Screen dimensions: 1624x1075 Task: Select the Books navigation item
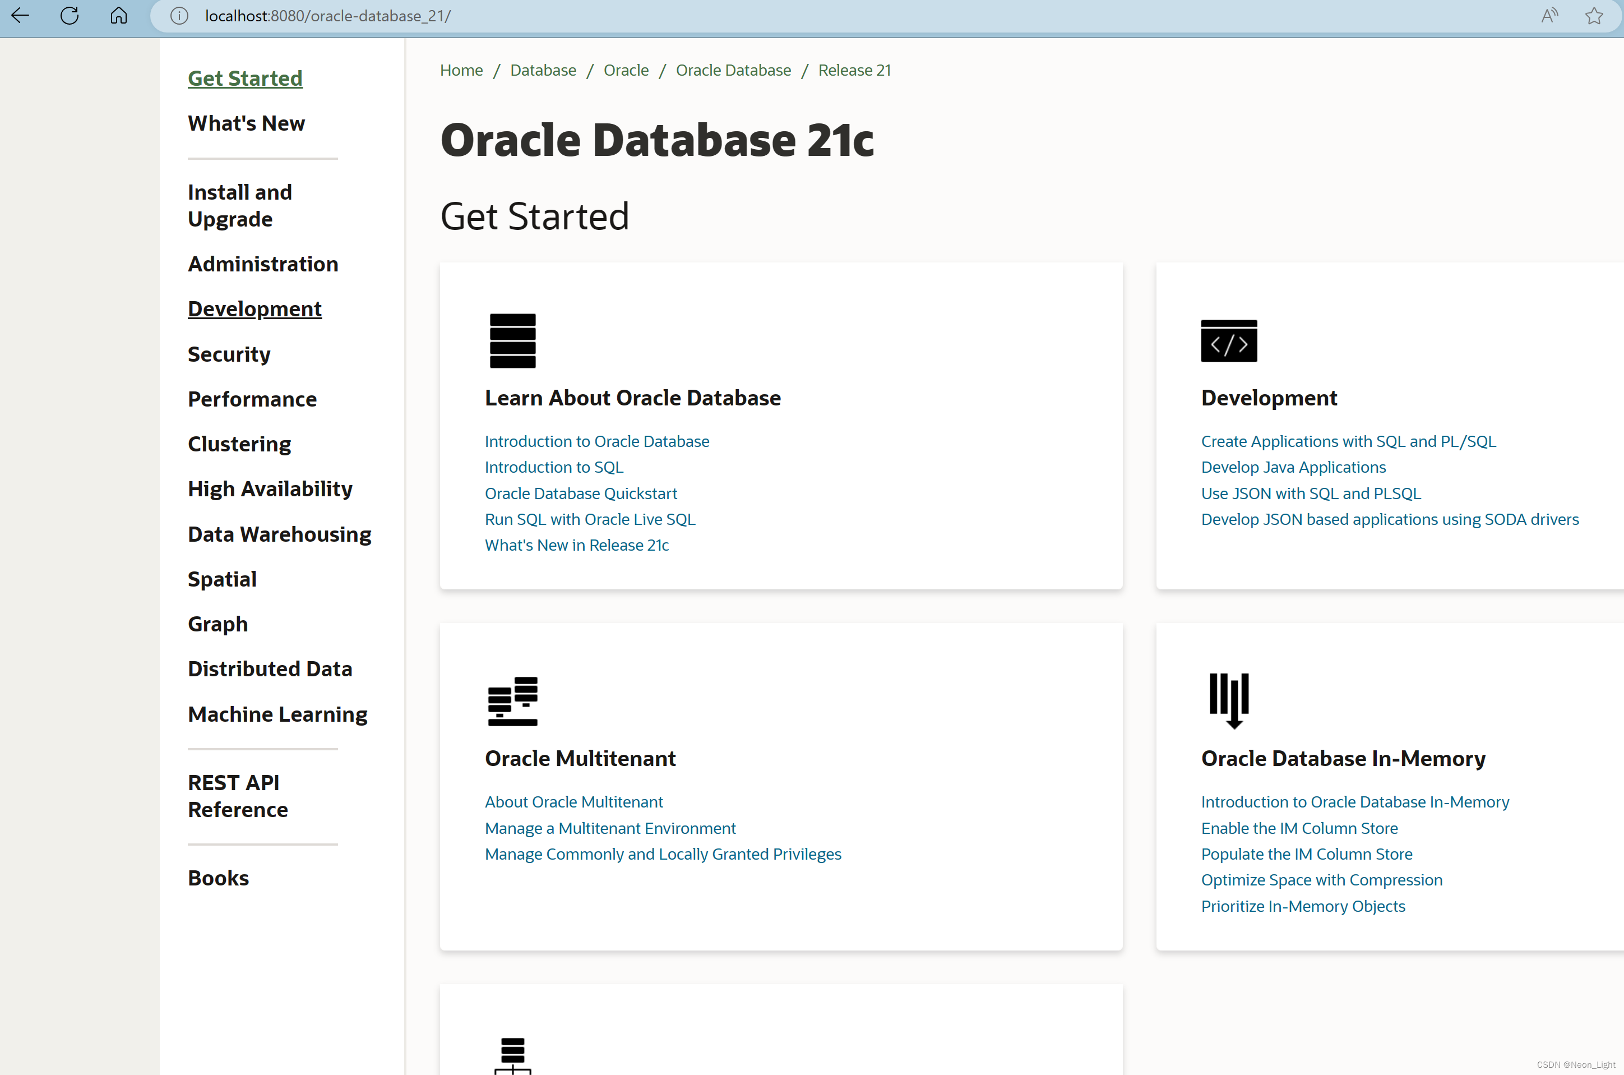[x=217, y=877]
